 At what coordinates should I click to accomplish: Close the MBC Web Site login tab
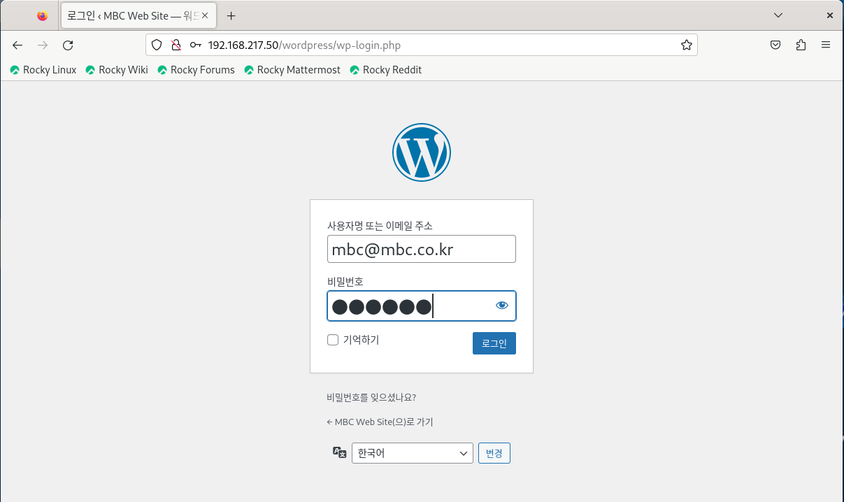[x=205, y=15]
